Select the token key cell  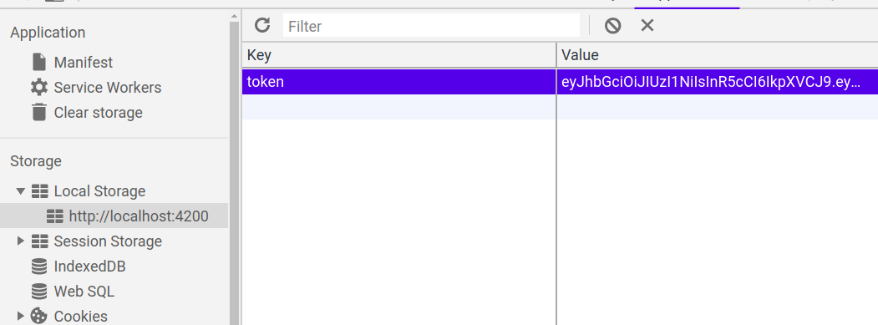click(398, 82)
